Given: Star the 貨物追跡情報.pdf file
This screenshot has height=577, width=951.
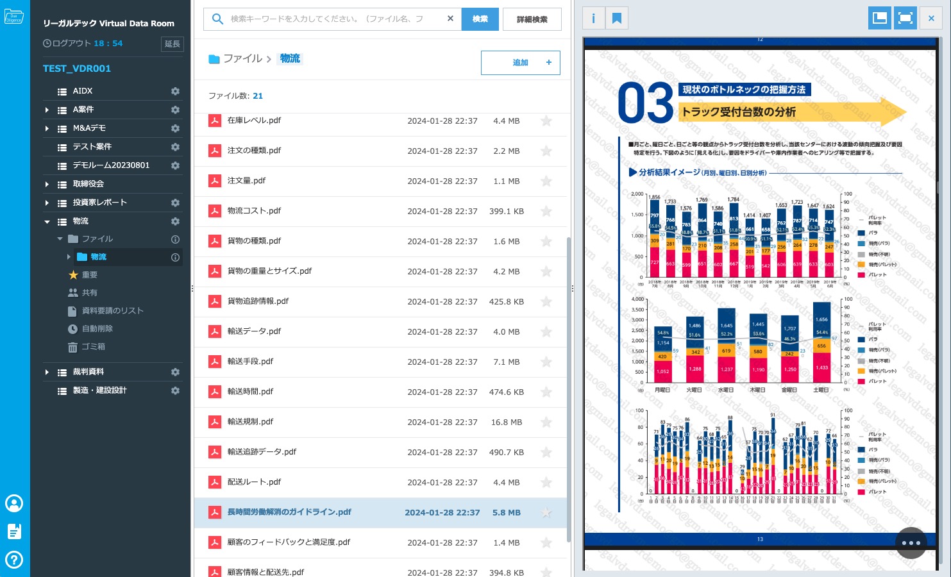Looking at the screenshot, I should tap(546, 301).
